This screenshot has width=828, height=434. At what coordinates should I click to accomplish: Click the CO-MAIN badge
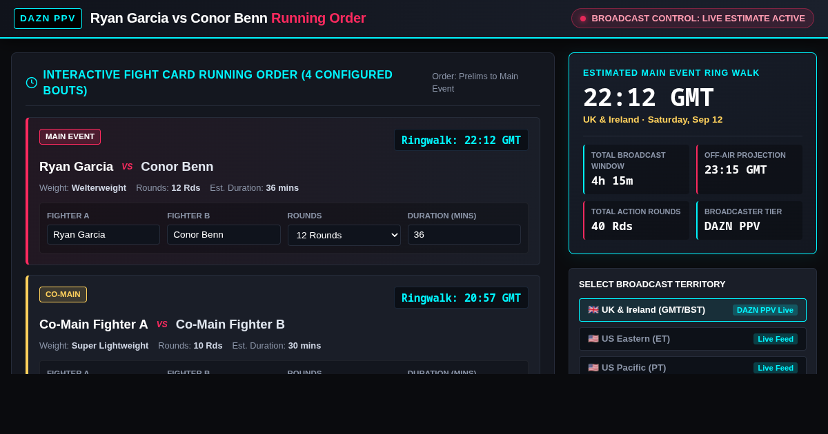(x=63, y=294)
